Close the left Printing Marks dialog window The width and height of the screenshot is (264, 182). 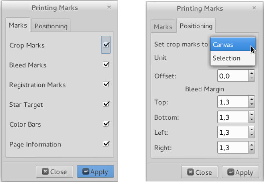click(109, 7)
